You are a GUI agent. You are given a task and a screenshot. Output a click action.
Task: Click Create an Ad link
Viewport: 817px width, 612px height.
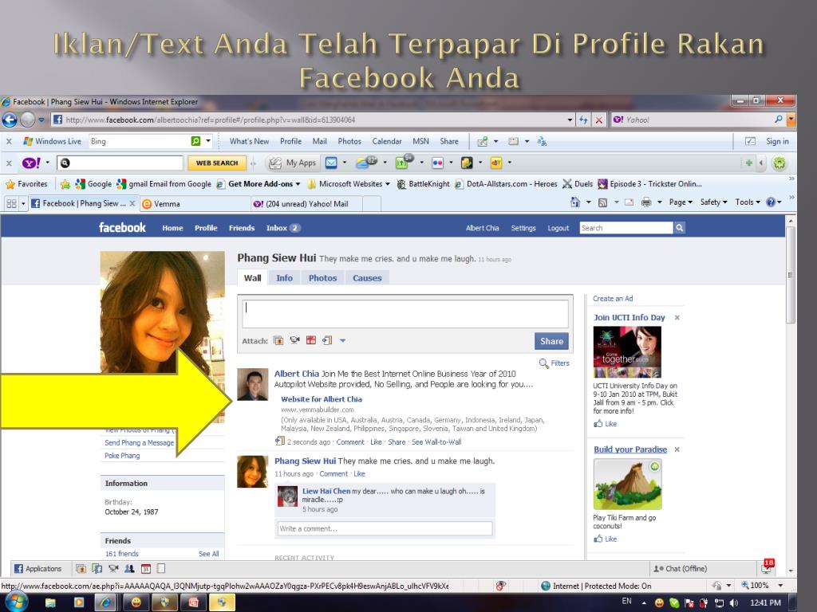613,298
